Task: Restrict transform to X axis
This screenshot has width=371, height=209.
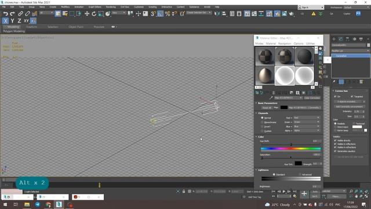Action: point(5,21)
